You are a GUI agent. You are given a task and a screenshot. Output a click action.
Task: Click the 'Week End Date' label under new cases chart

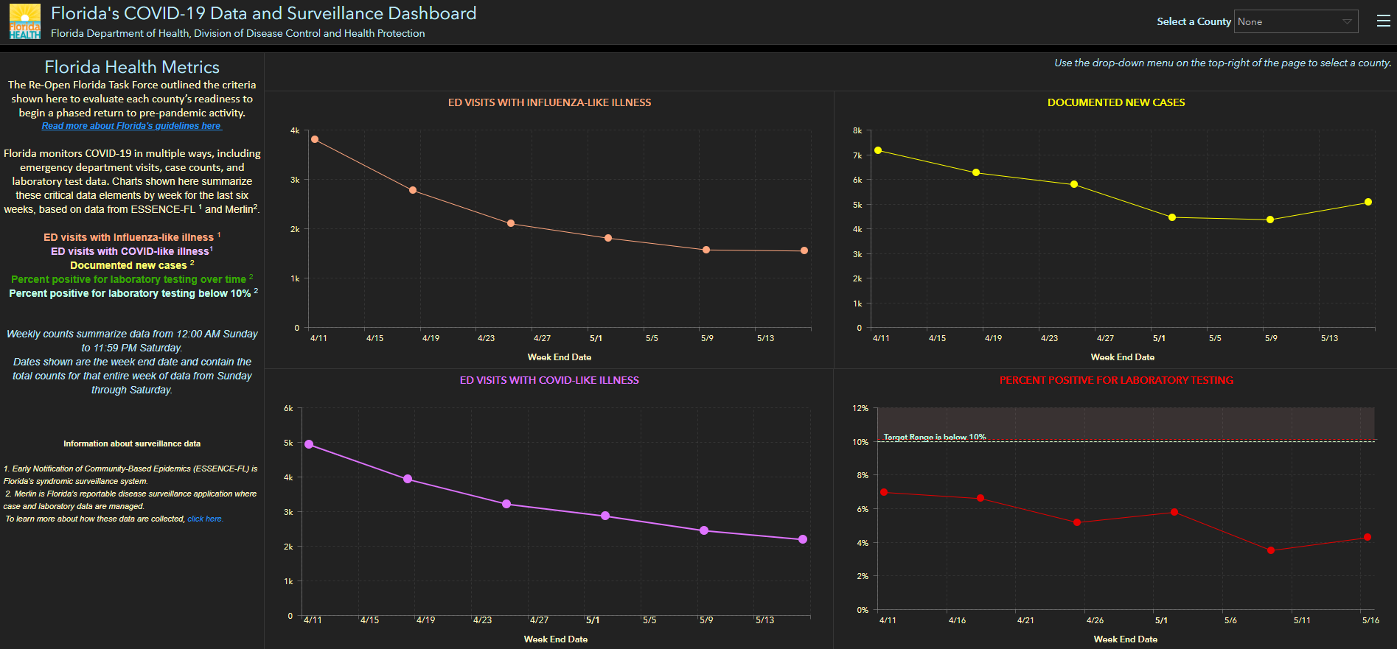point(1122,357)
